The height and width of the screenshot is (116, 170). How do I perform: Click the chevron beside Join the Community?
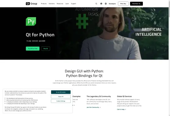click(x=100, y=107)
